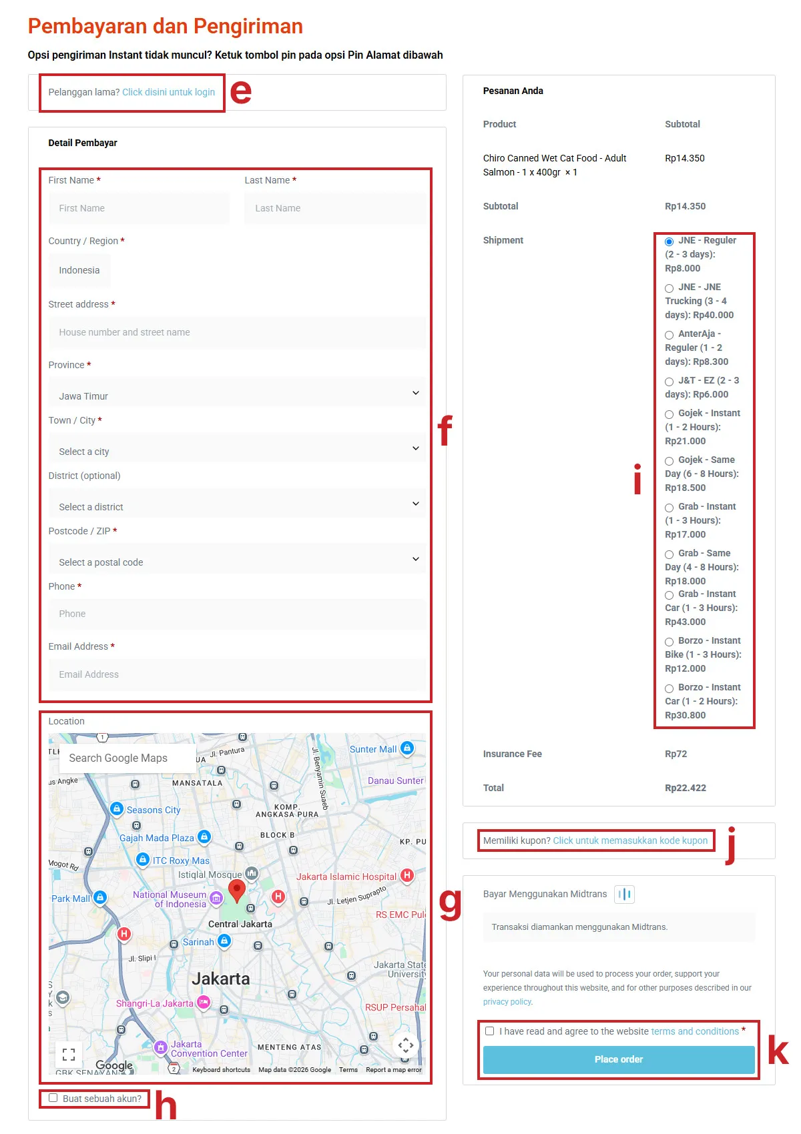Click the 'Click disini untuk login' link
This screenshot has width=801, height=1134.
[168, 92]
